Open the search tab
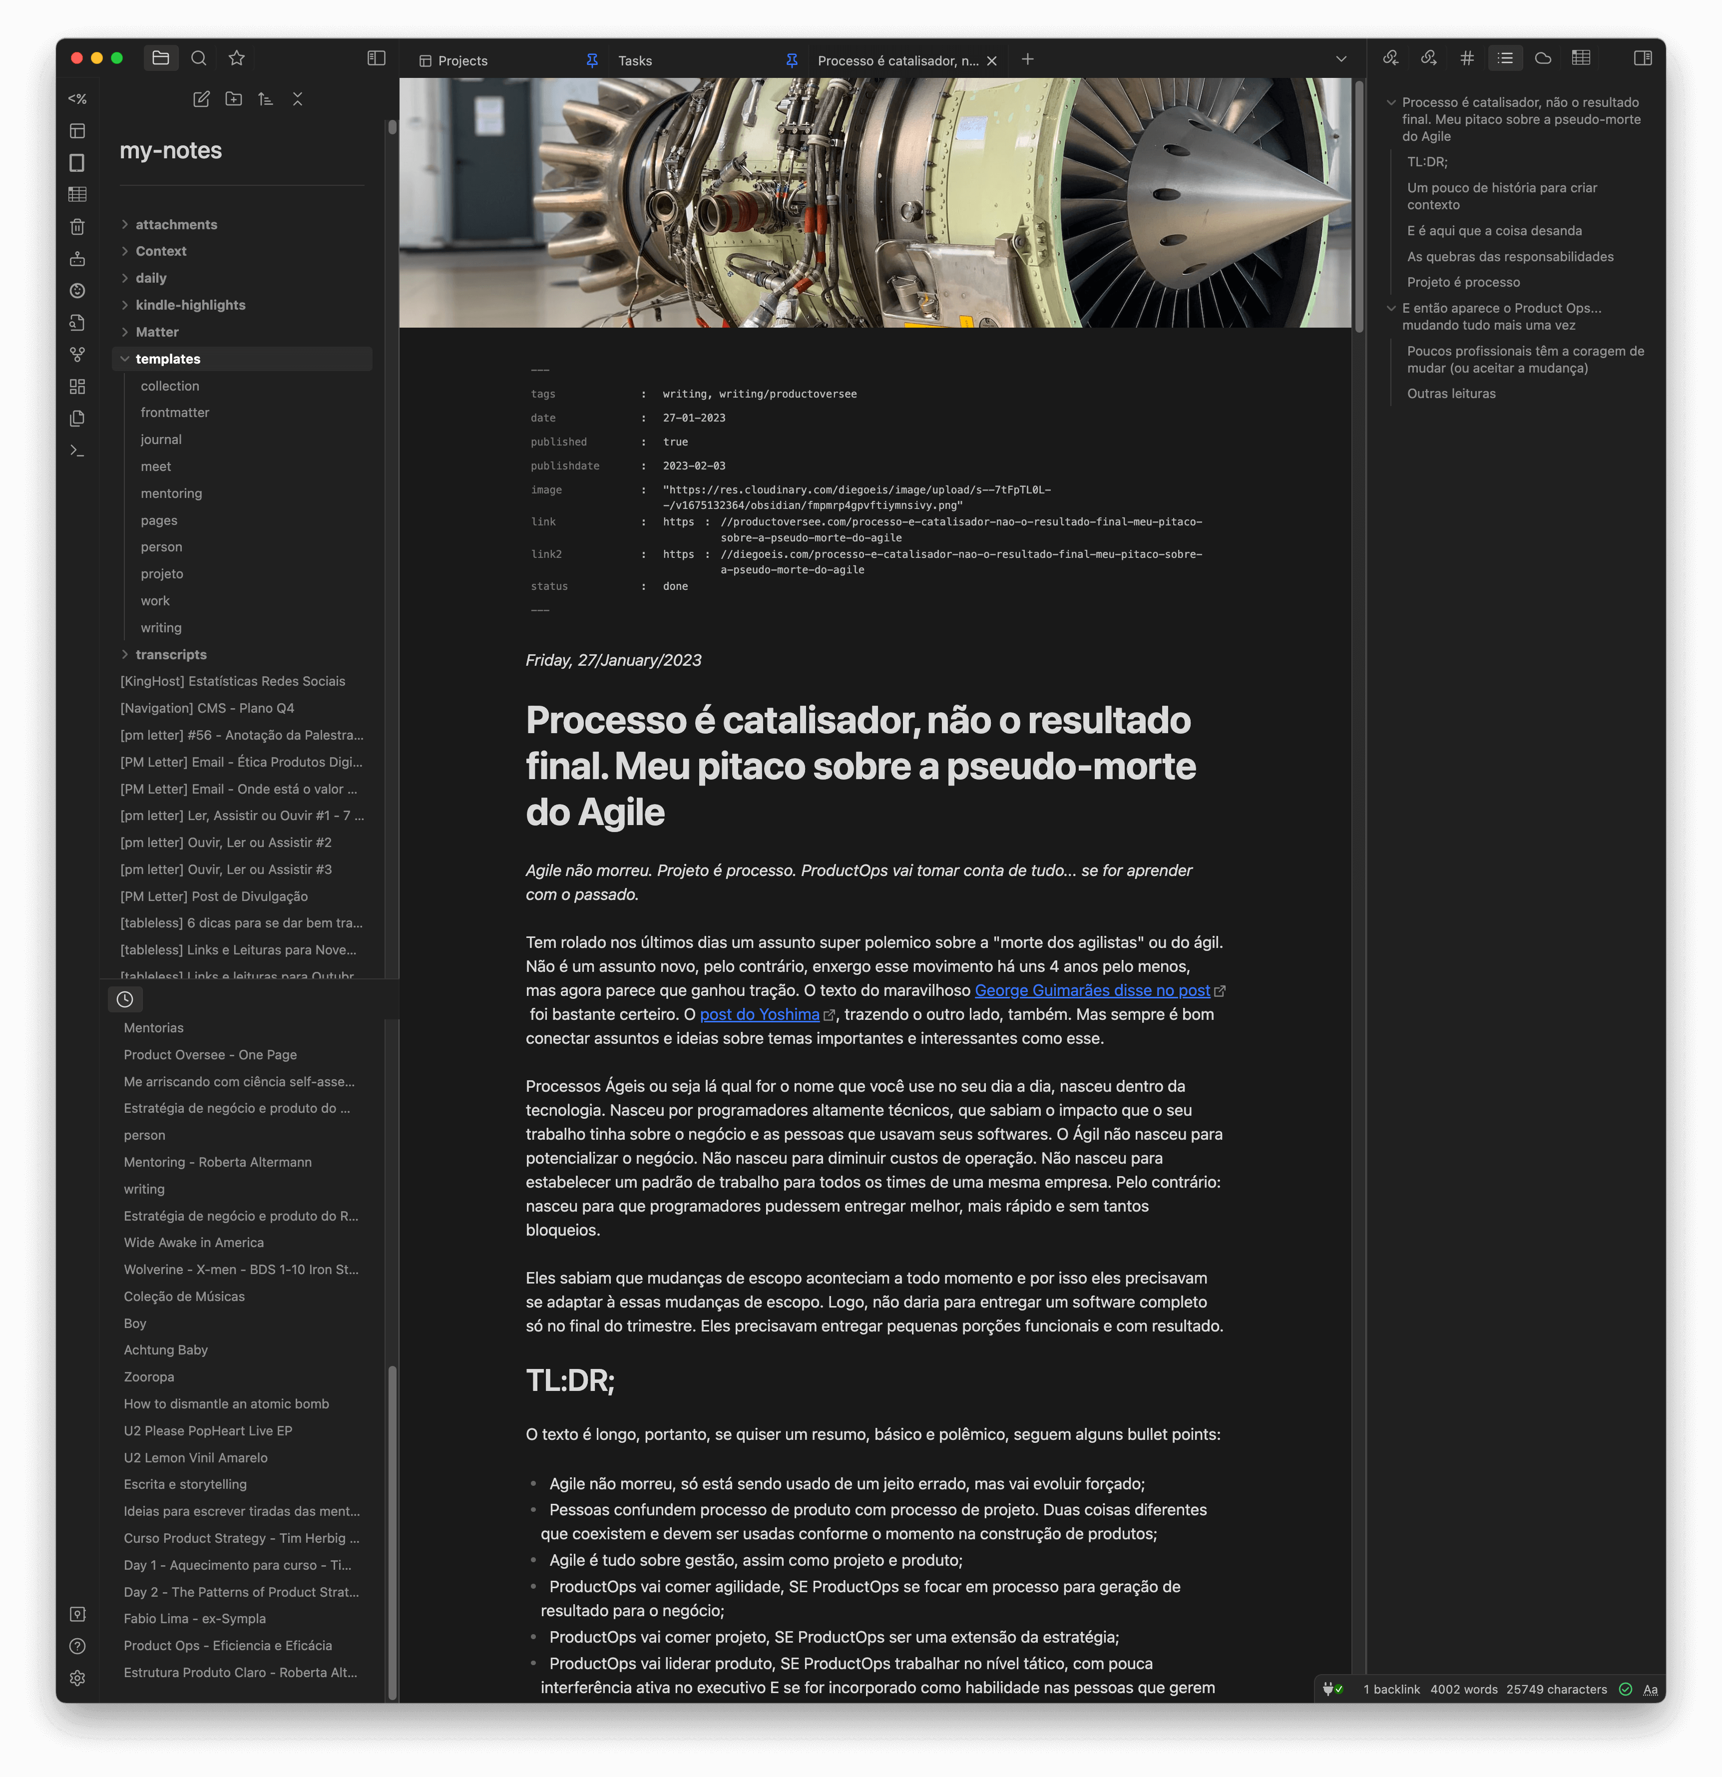The height and width of the screenshot is (1777, 1722). click(199, 59)
